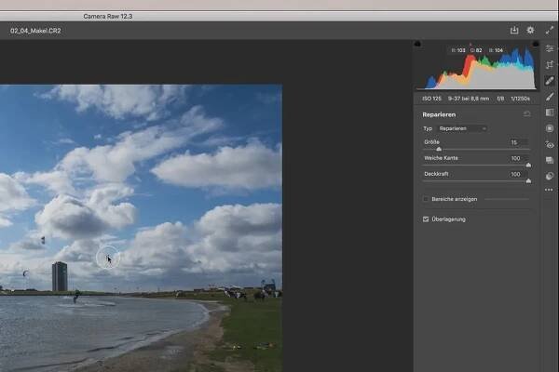Select the Graduated Filter tool

point(550,113)
